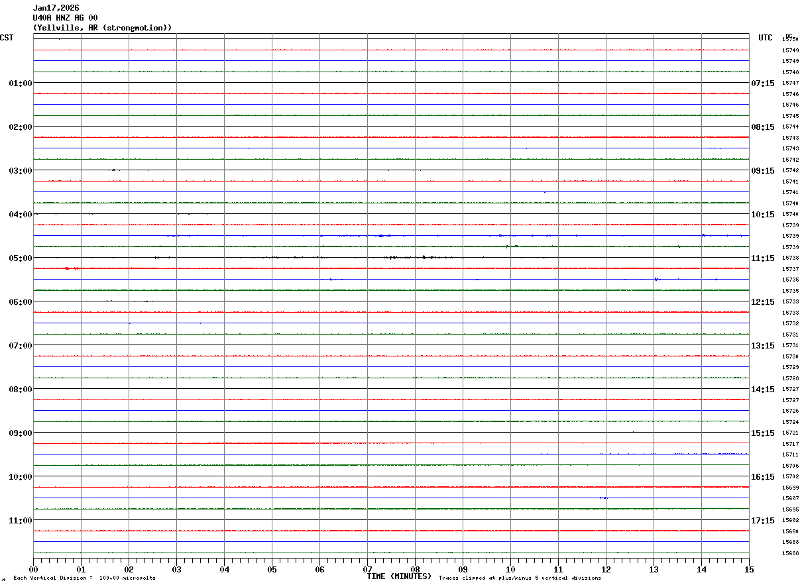Click the "06:00" CST hour label

point(21,302)
